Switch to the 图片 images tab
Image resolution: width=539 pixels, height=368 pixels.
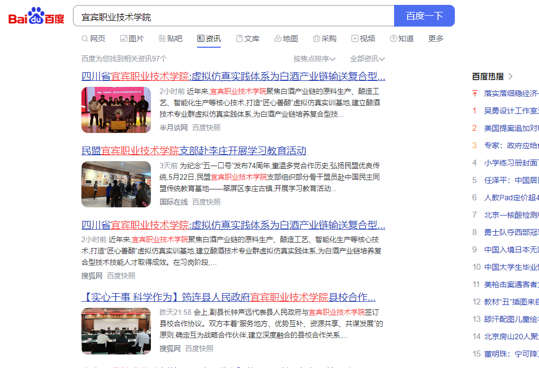click(132, 39)
